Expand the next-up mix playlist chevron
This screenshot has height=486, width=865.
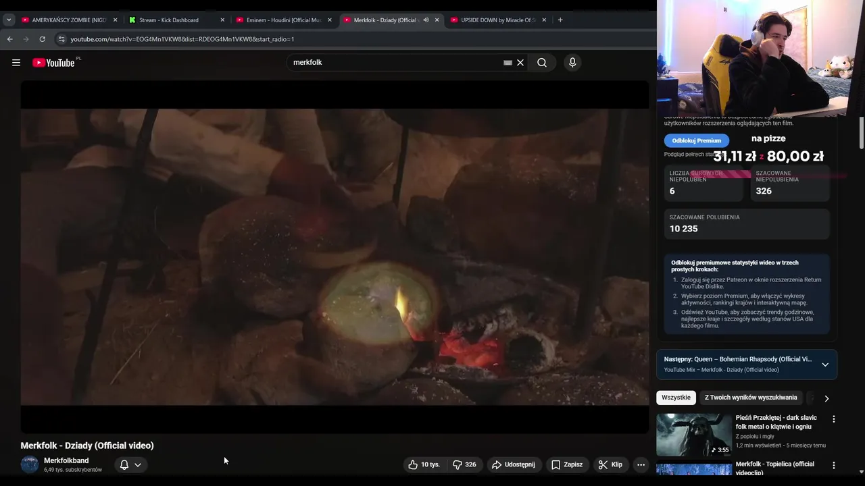pyautogui.click(x=825, y=364)
